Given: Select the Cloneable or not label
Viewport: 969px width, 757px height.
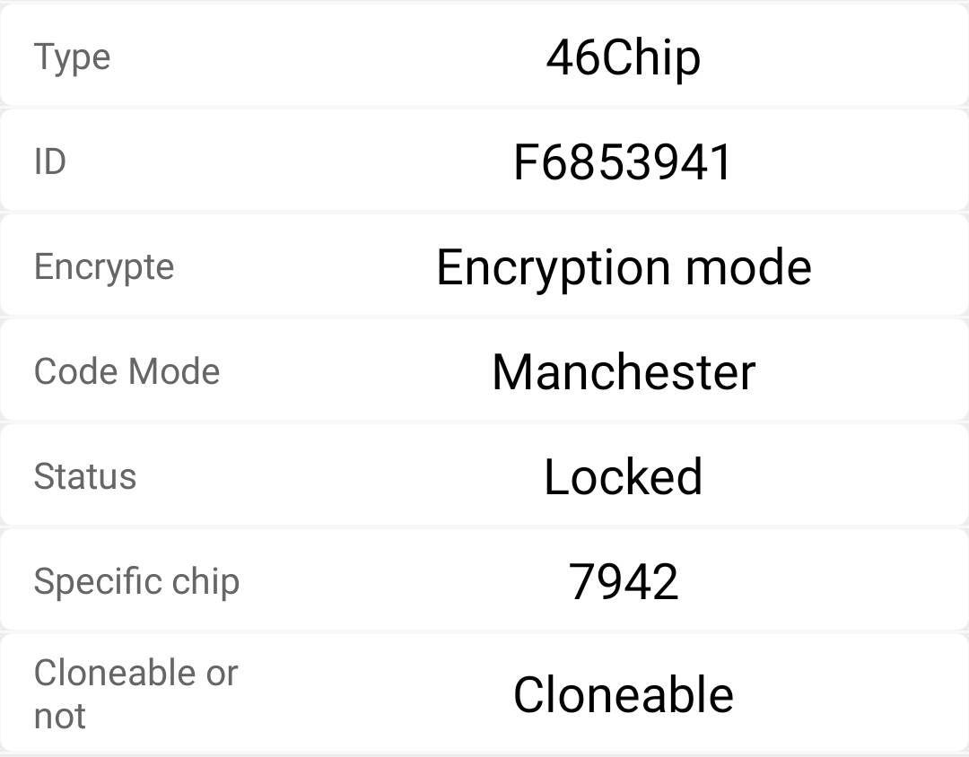Looking at the screenshot, I should coord(136,694).
